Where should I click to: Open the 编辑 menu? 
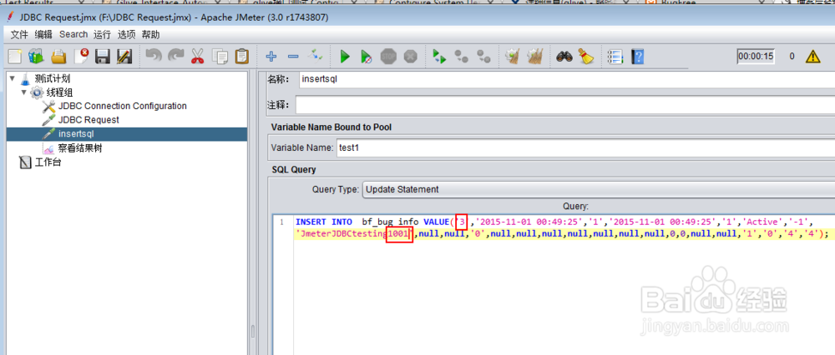(x=43, y=34)
